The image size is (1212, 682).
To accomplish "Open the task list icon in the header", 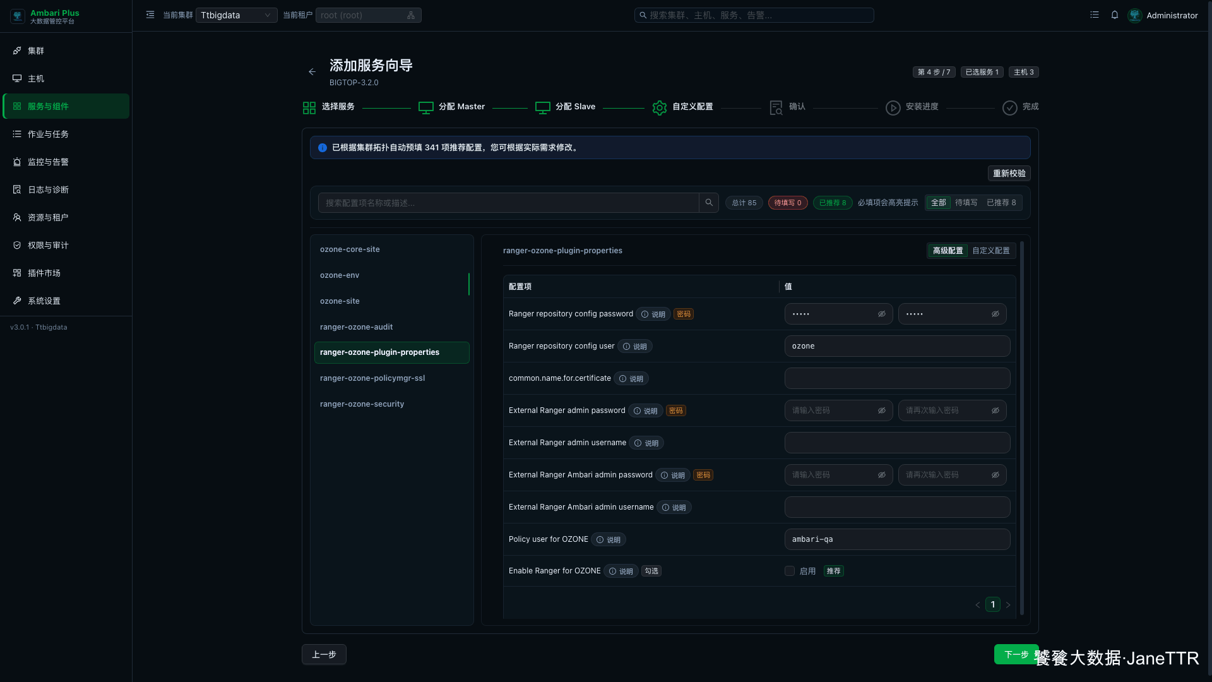I will [1095, 15].
